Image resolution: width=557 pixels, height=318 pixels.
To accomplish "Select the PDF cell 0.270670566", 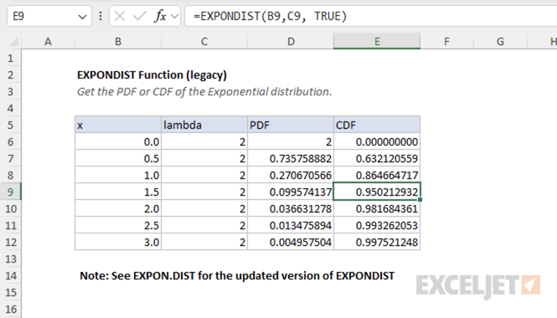I will click(291, 175).
